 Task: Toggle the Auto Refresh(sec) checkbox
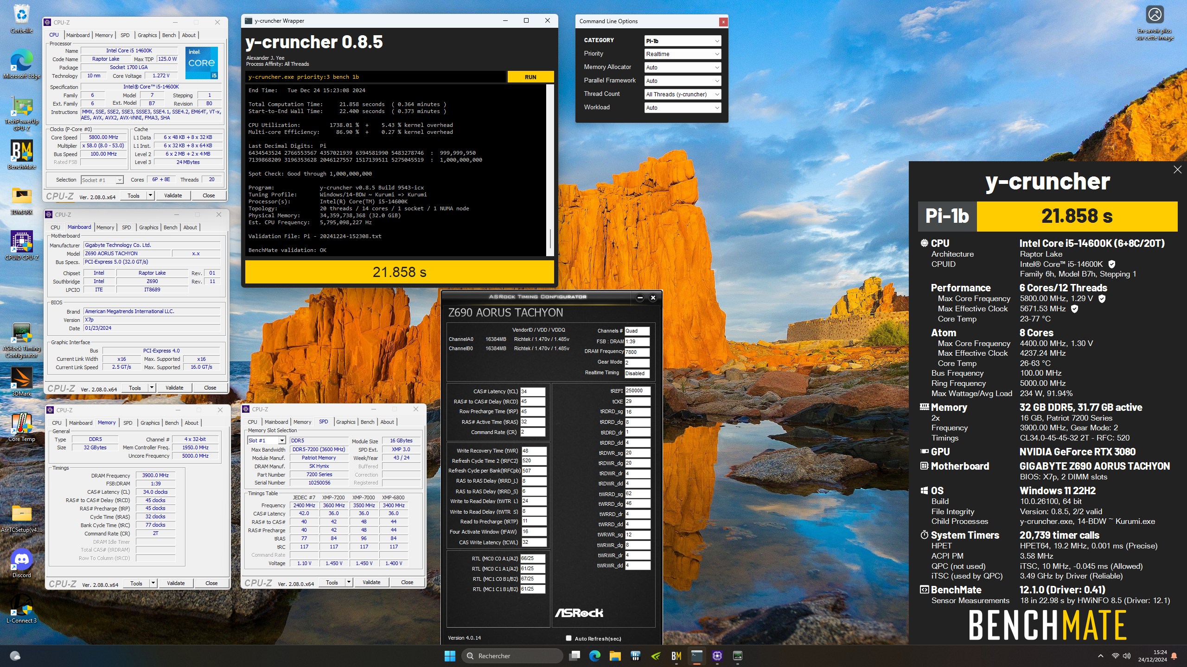click(x=568, y=638)
